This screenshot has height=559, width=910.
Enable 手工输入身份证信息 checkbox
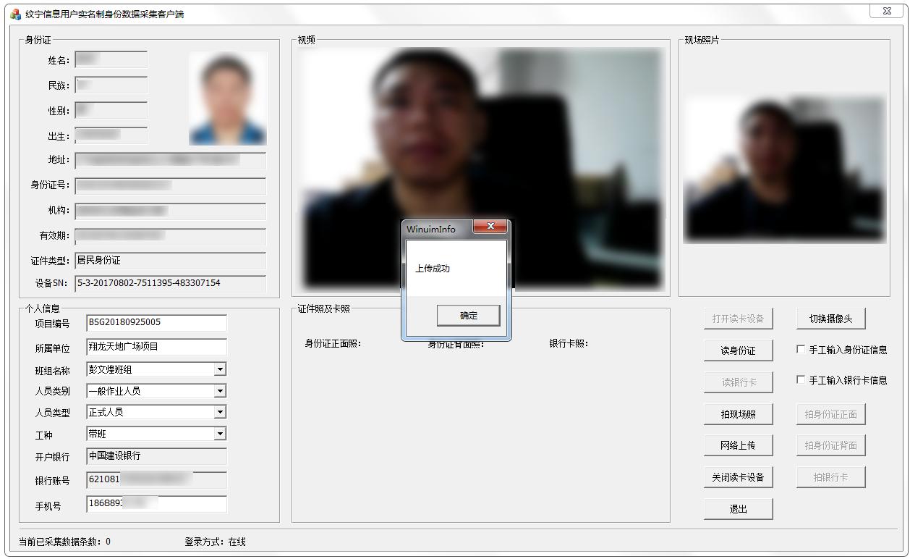click(801, 350)
